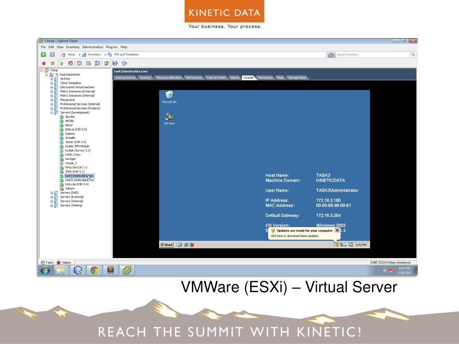Click the Tasks button in status bar
The image size is (459, 344).
[x=47, y=262]
